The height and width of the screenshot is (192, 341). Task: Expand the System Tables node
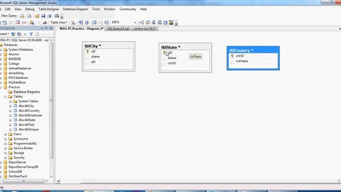point(10,101)
